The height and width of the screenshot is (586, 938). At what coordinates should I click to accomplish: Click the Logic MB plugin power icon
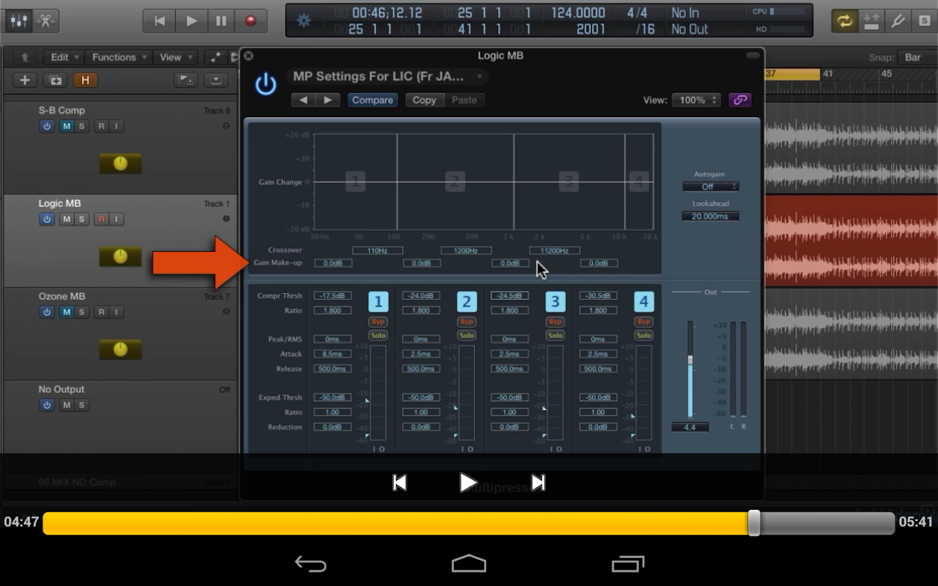(x=266, y=85)
